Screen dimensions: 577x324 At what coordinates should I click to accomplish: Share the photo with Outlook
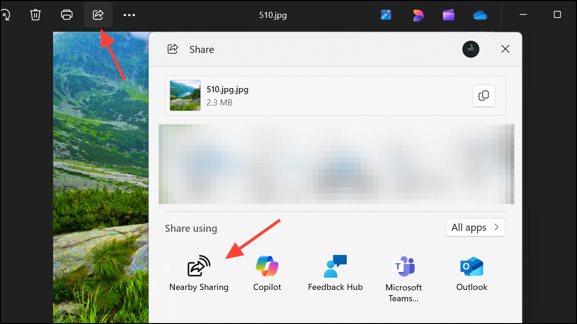pyautogui.click(x=472, y=273)
